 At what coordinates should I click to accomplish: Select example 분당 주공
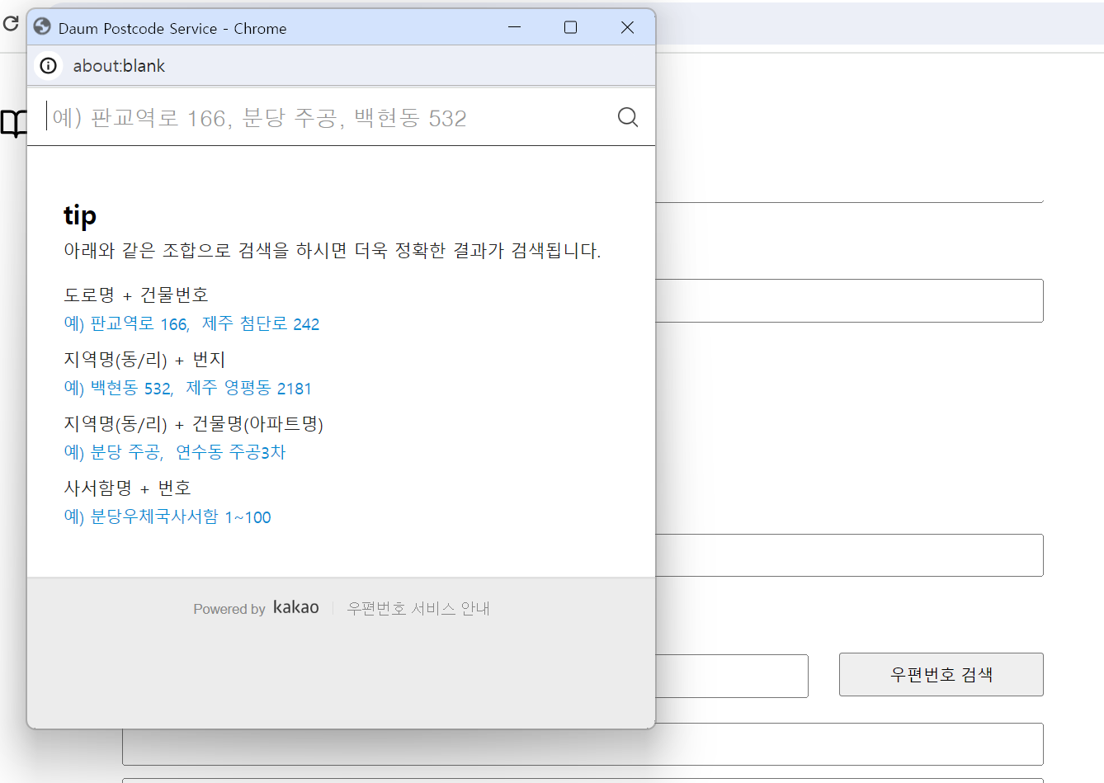coord(127,452)
